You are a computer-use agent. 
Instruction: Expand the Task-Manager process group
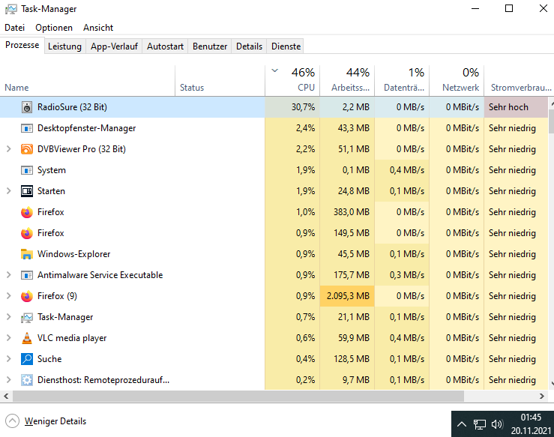pyautogui.click(x=9, y=317)
